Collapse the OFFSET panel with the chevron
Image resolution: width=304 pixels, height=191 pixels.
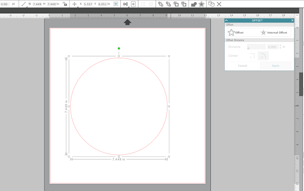pyautogui.click(x=226, y=21)
